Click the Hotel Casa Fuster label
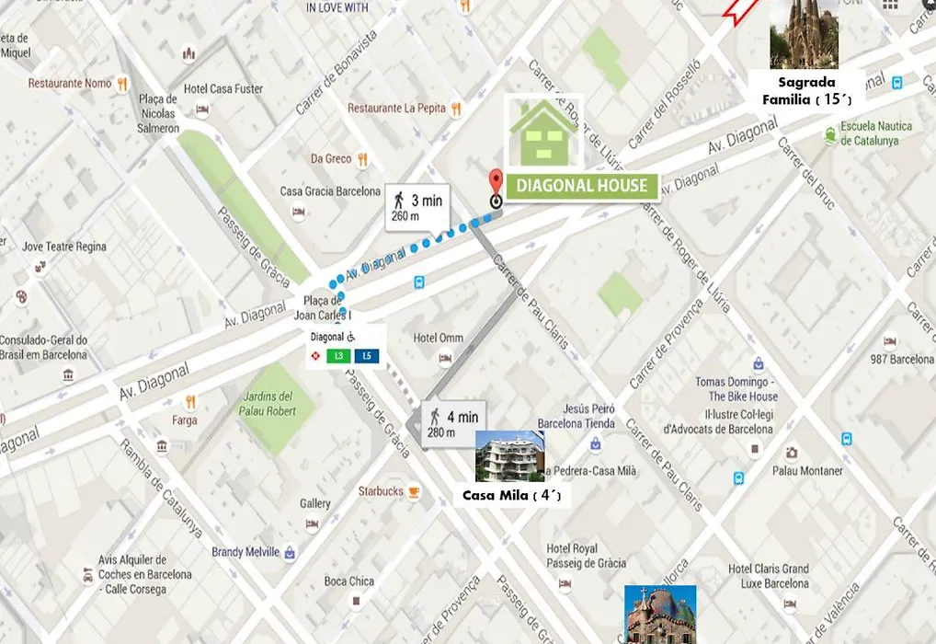 coord(223,89)
